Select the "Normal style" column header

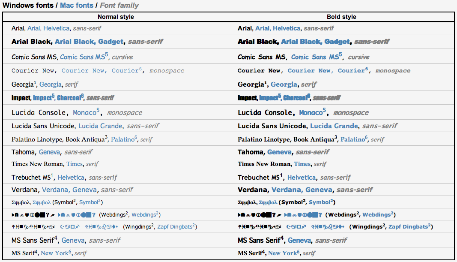pyautogui.click(x=116, y=17)
